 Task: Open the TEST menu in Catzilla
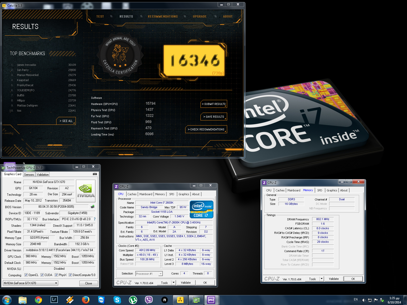click(100, 17)
